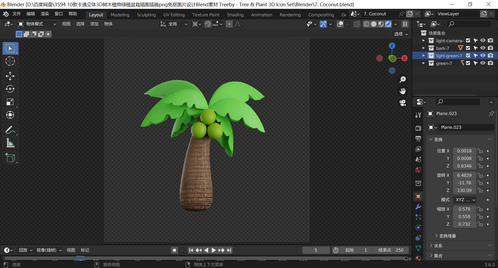Click the blue Z axis gizmo ball
The height and width of the screenshot is (268, 498).
[x=392, y=46]
